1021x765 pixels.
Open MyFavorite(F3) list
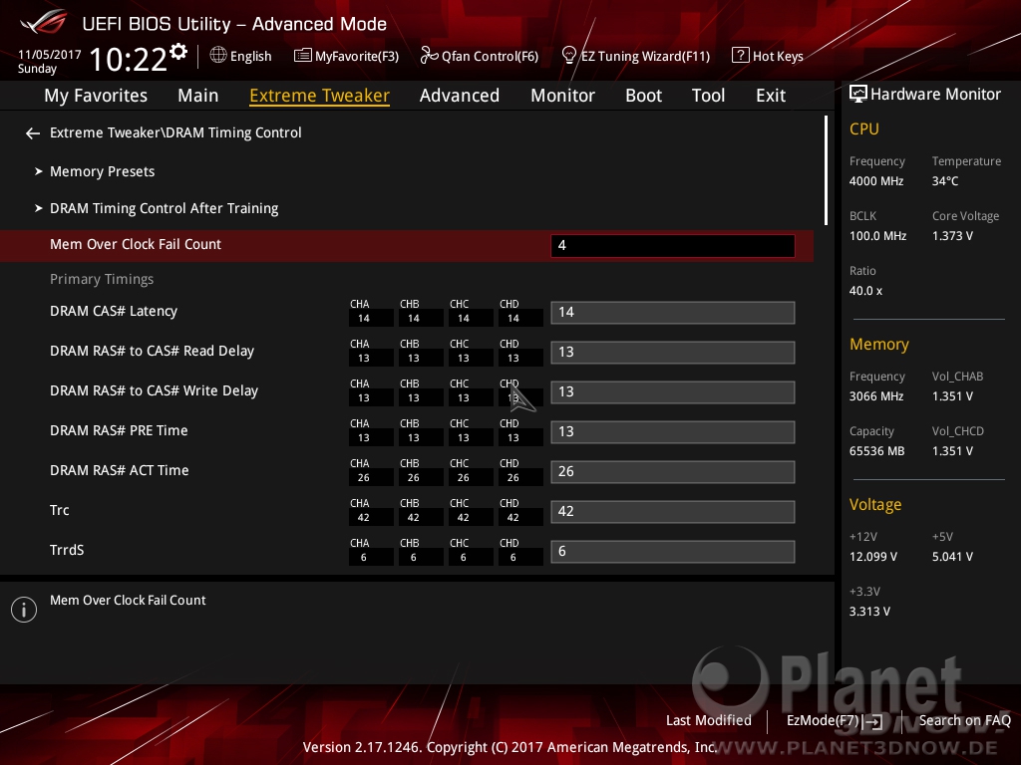point(346,56)
